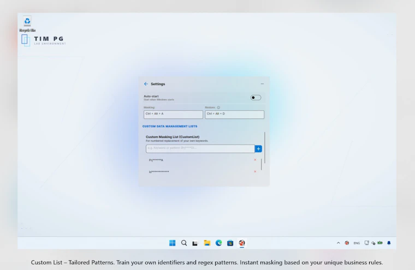
Task: Click the Masking hotkey field Ctrl + Alt + A
Action: click(x=173, y=114)
